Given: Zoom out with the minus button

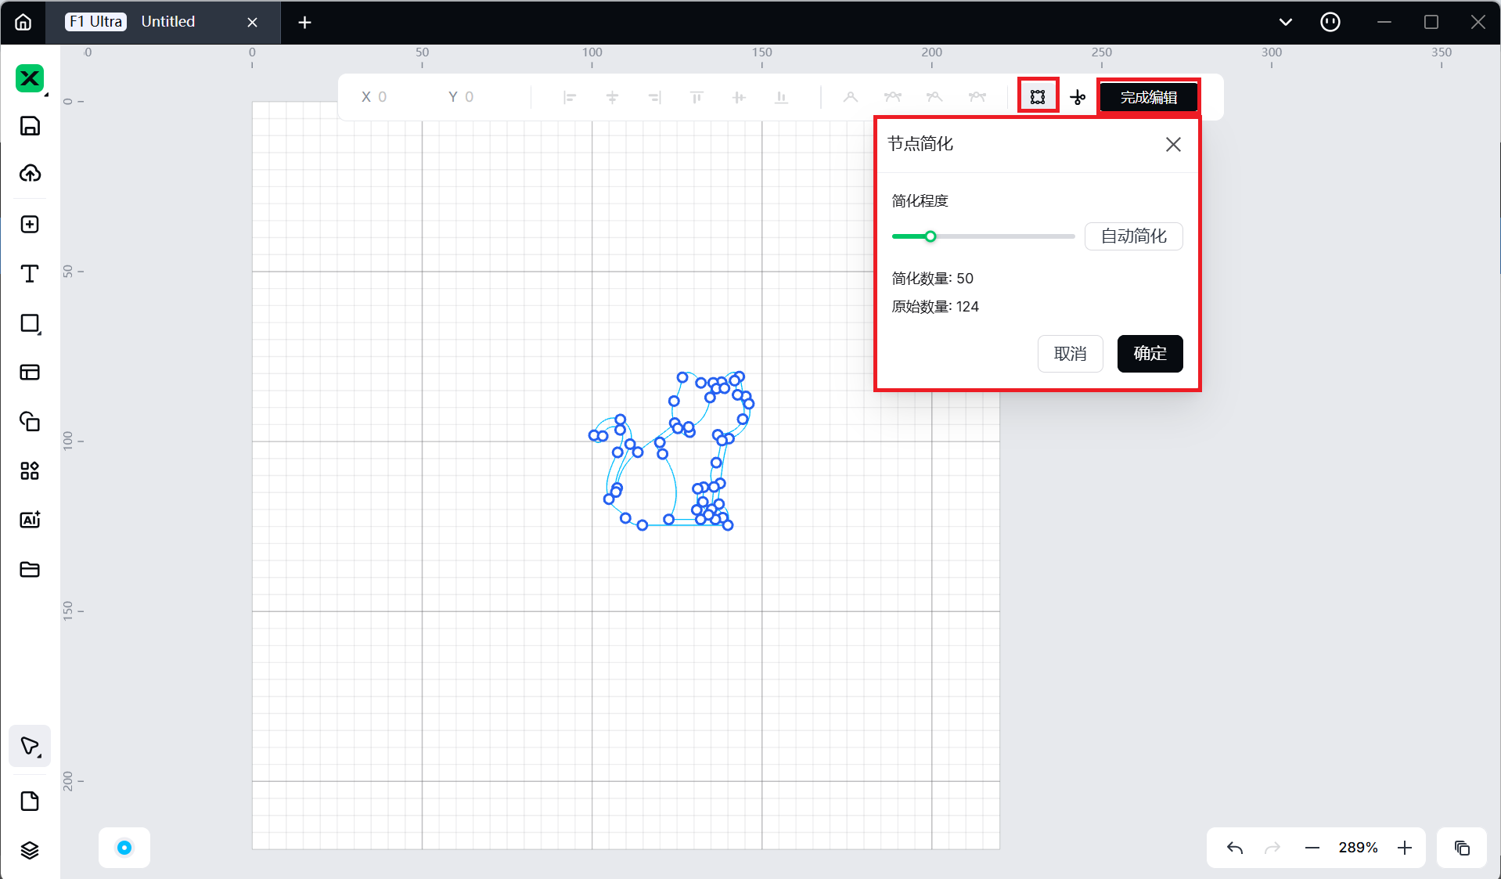Looking at the screenshot, I should [1312, 848].
